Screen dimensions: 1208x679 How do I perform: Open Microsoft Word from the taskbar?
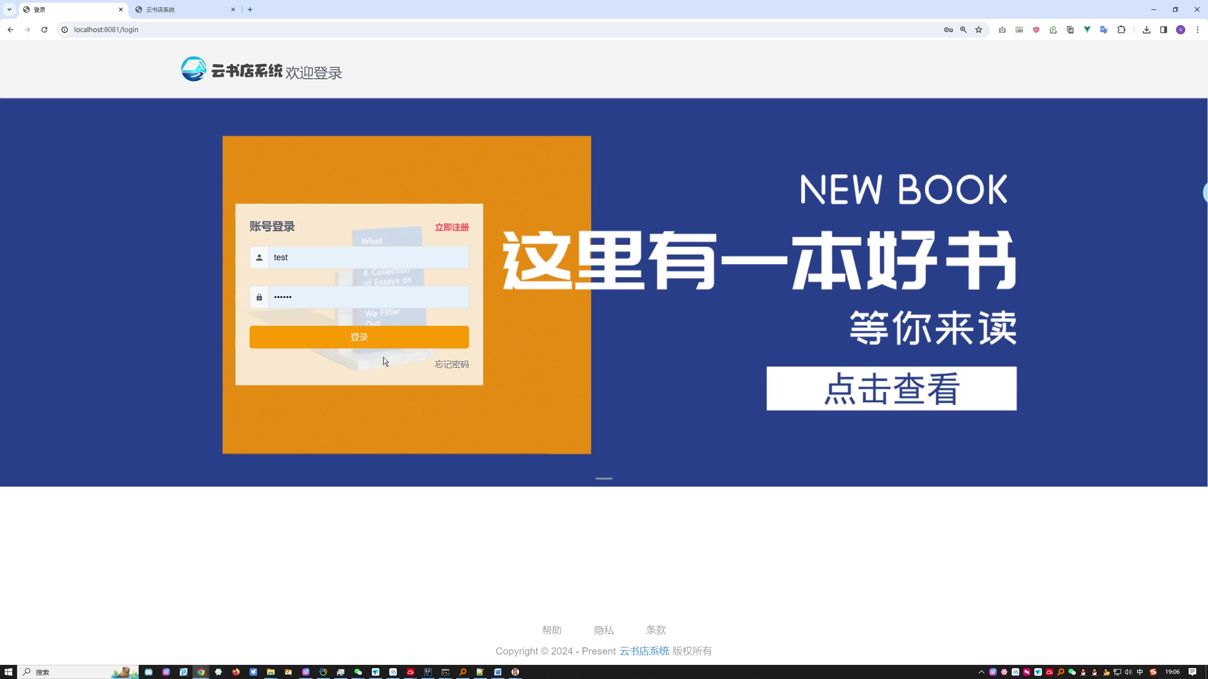(498, 672)
